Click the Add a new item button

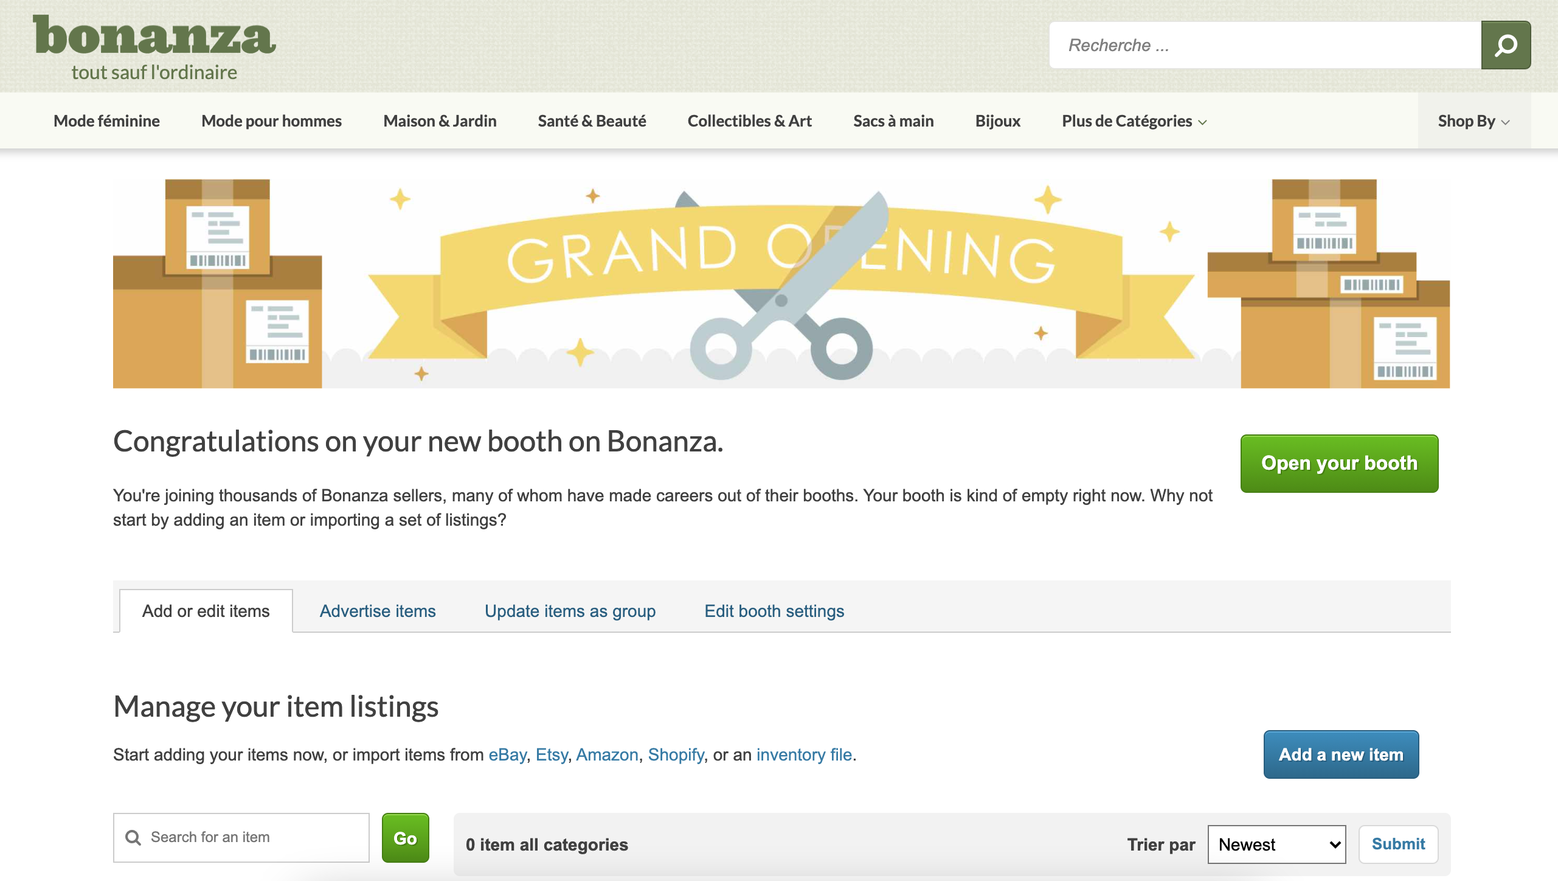point(1341,754)
